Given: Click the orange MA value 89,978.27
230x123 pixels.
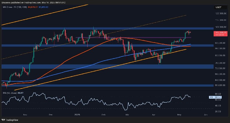Looking at the screenshot, I should [x=32, y=7].
